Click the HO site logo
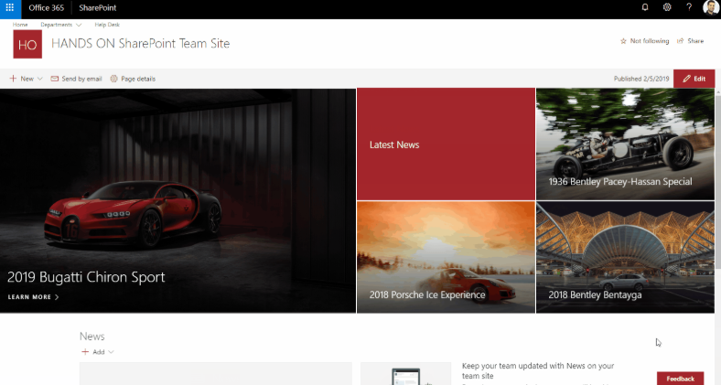721x385 pixels. coord(27,44)
